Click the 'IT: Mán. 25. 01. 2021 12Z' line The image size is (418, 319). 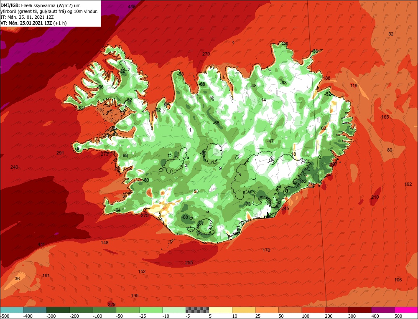(x=27, y=17)
